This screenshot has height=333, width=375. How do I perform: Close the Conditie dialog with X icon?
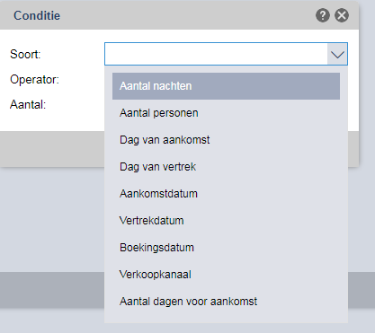click(342, 15)
